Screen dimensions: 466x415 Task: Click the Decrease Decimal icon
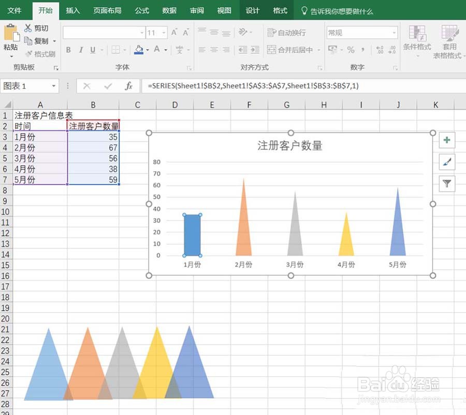(392, 50)
